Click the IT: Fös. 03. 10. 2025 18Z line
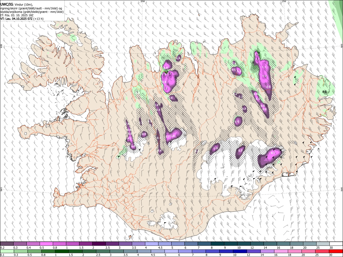The height and width of the screenshot is (257, 343). pos(17,15)
